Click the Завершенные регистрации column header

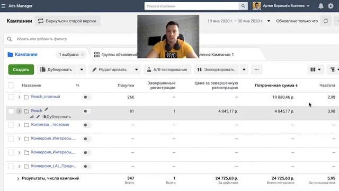pos(162,85)
